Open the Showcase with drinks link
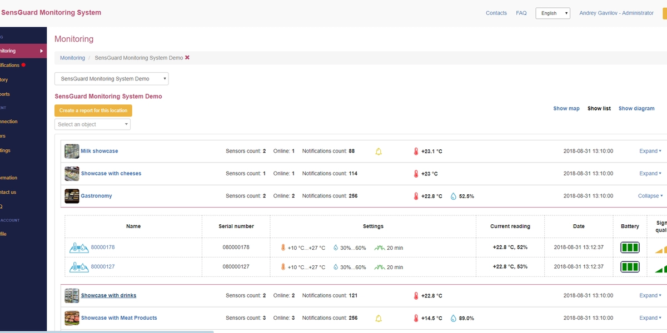The width and height of the screenshot is (667, 333). tap(109, 296)
